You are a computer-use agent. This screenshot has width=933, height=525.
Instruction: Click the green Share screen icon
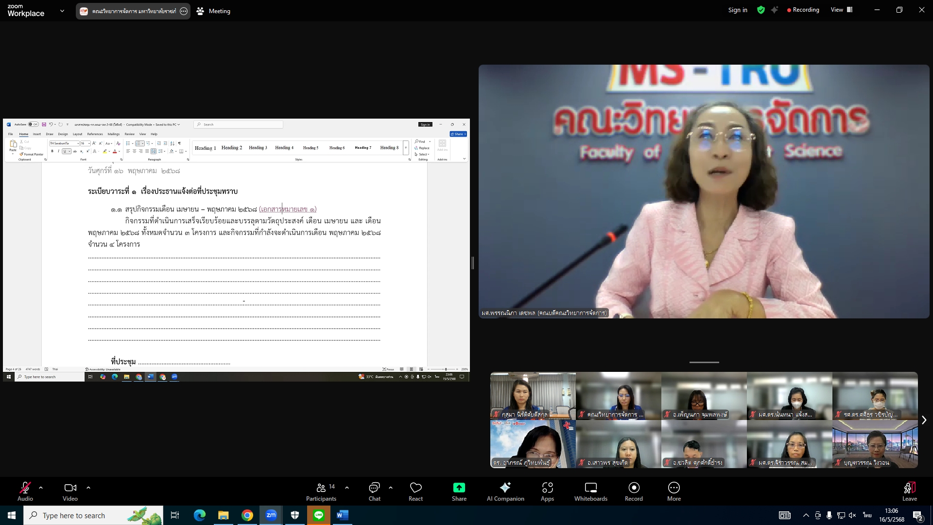[x=459, y=488]
